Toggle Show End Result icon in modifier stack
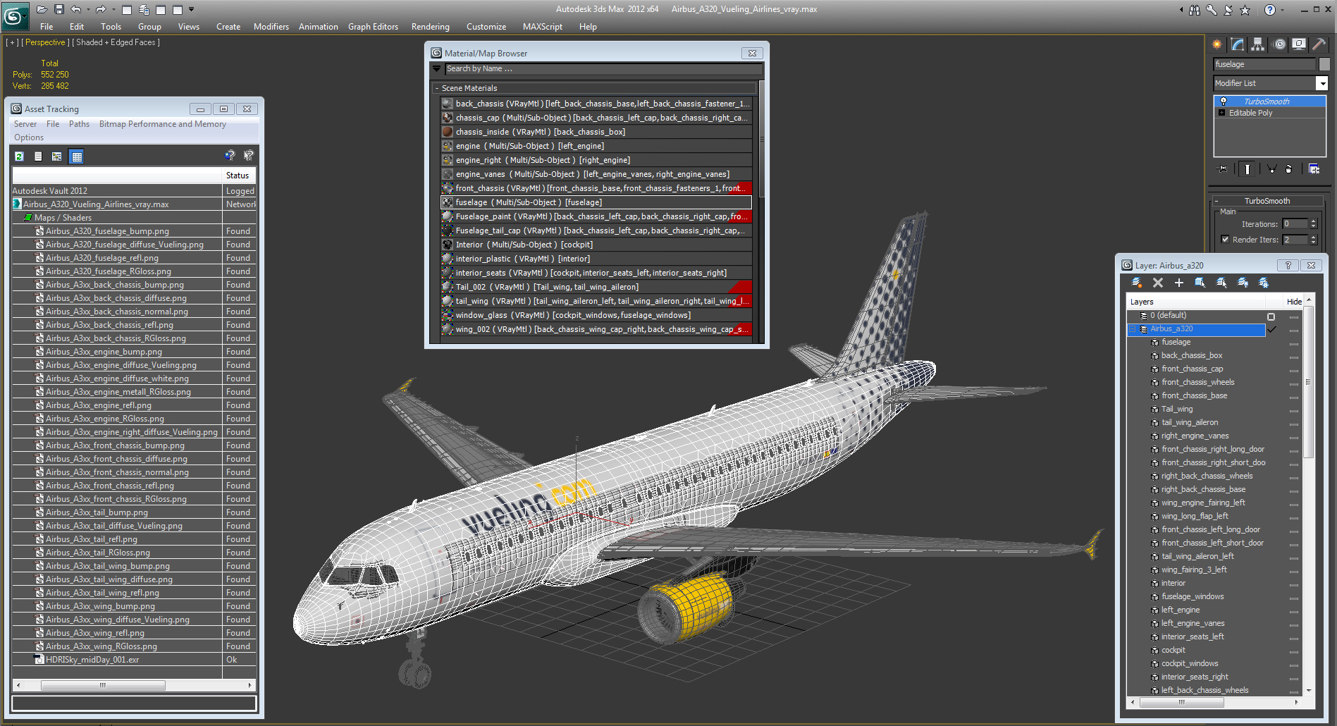The width and height of the screenshot is (1337, 726). click(x=1247, y=168)
